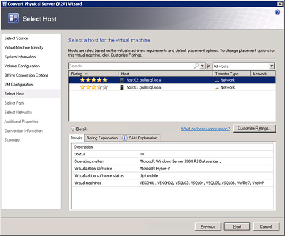Screen dimensions: 285x236
Task: Sort by the Transfer Type column header
Action: [x=231, y=74]
